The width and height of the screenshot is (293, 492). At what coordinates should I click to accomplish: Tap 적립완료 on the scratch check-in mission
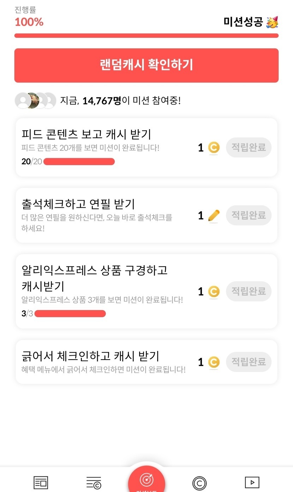249,362
